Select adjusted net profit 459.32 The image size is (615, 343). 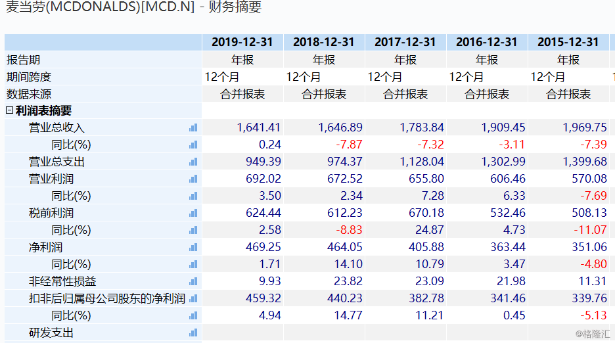coord(263,298)
